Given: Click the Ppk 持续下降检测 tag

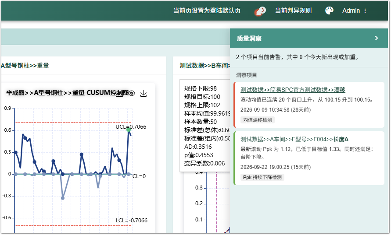Looking at the screenshot, I should 262,177.
